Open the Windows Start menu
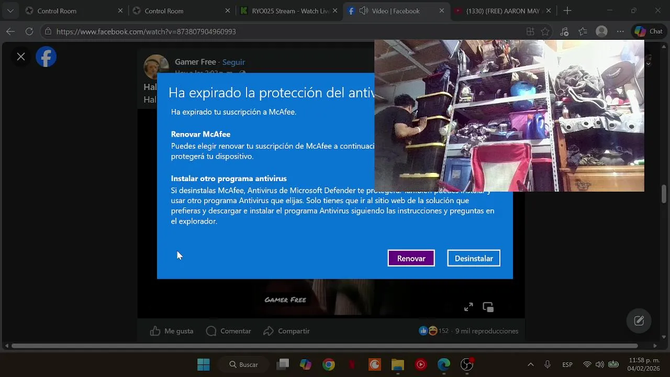The width and height of the screenshot is (670, 377). point(204,364)
